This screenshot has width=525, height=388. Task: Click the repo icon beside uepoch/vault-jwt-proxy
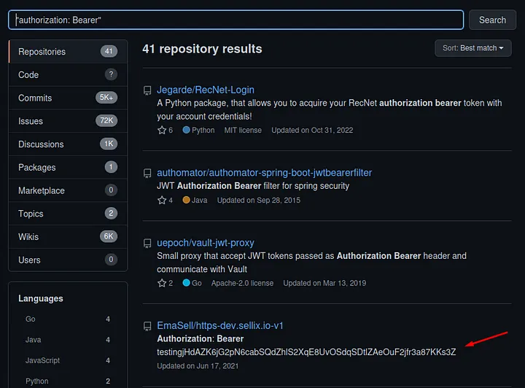coord(147,243)
